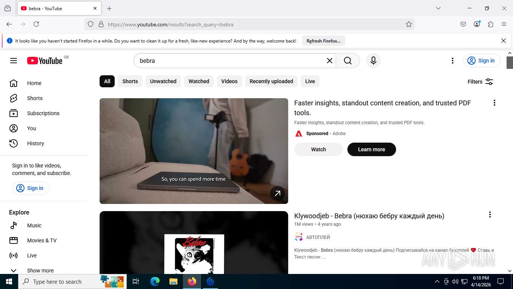Viewport: 513px width, 289px height.
Task: Start voice search with microphone
Action: [x=373, y=61]
